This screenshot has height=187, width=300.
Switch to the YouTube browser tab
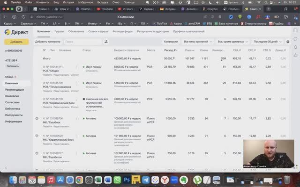pos(105,9)
